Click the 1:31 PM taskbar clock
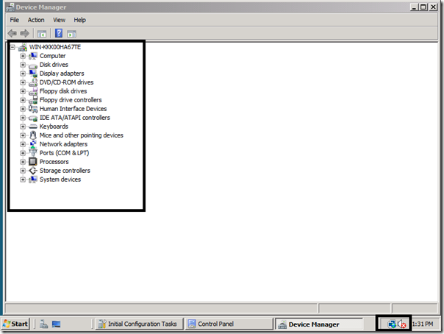Screen dimensions: 444x334 pyautogui.click(x=423, y=324)
